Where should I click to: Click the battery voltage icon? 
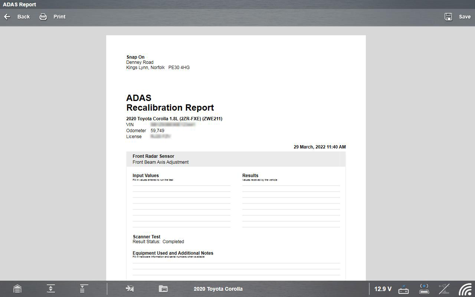pyautogui.click(x=403, y=289)
